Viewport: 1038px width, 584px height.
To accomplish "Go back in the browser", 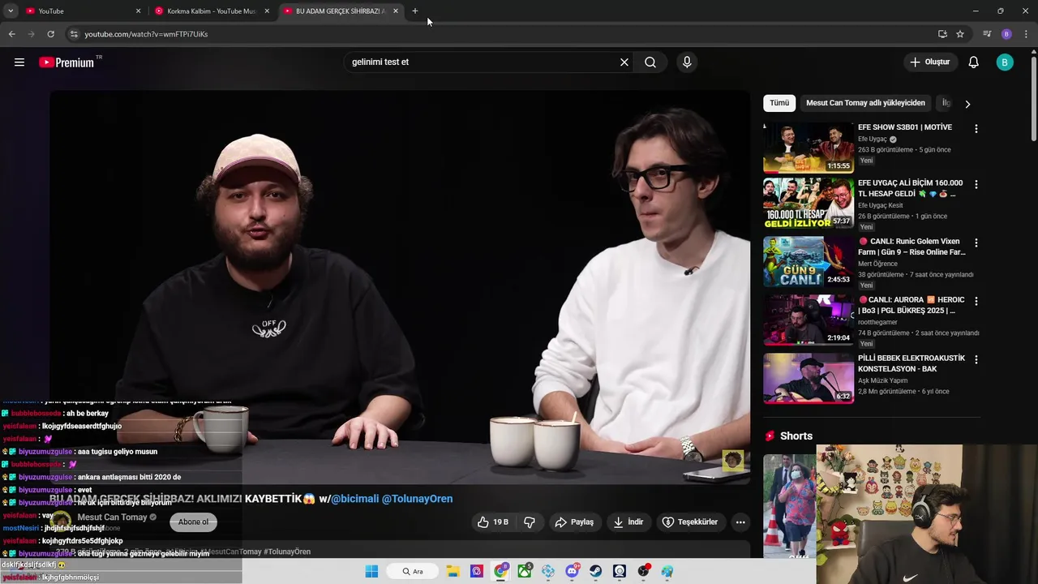I will coord(11,34).
